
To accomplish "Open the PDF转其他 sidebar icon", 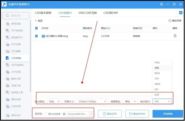I will [8, 31].
